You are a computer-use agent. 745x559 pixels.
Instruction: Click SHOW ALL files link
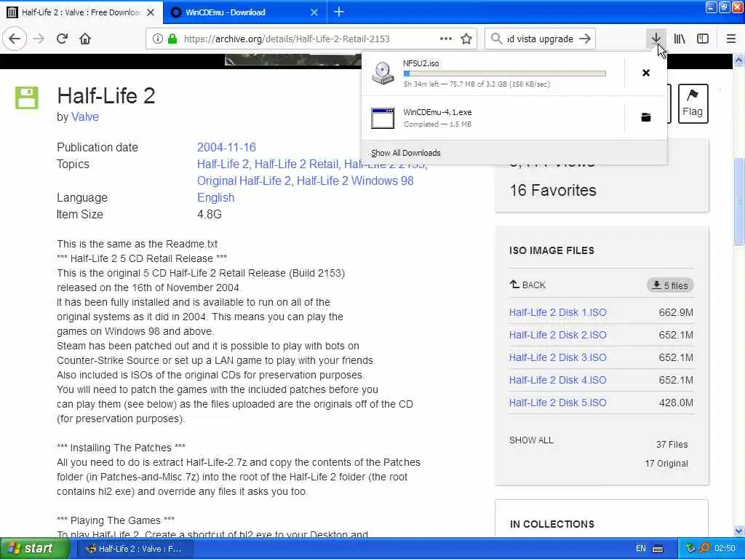tap(531, 440)
